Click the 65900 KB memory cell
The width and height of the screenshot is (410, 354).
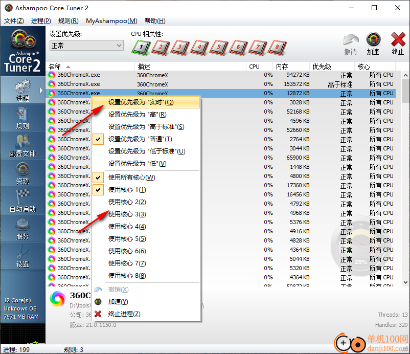[298, 158]
